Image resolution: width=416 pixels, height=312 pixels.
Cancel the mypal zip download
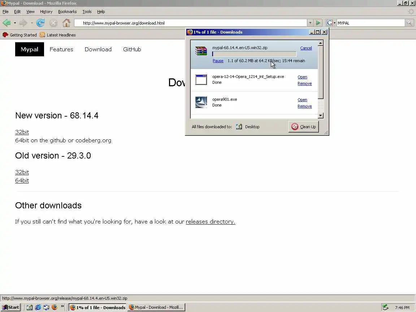pos(306,48)
